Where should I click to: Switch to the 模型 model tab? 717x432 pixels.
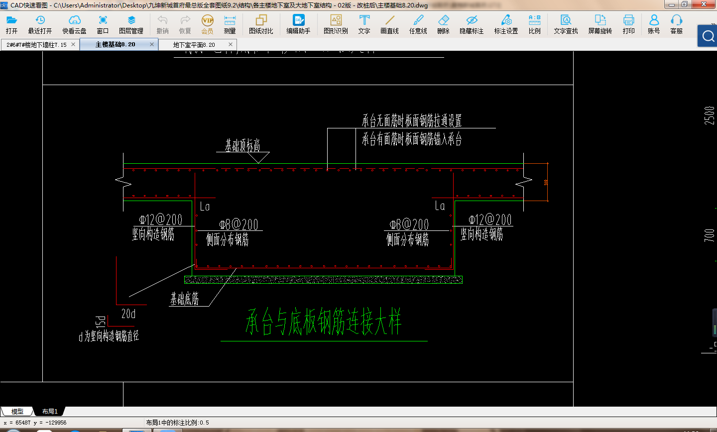17,412
